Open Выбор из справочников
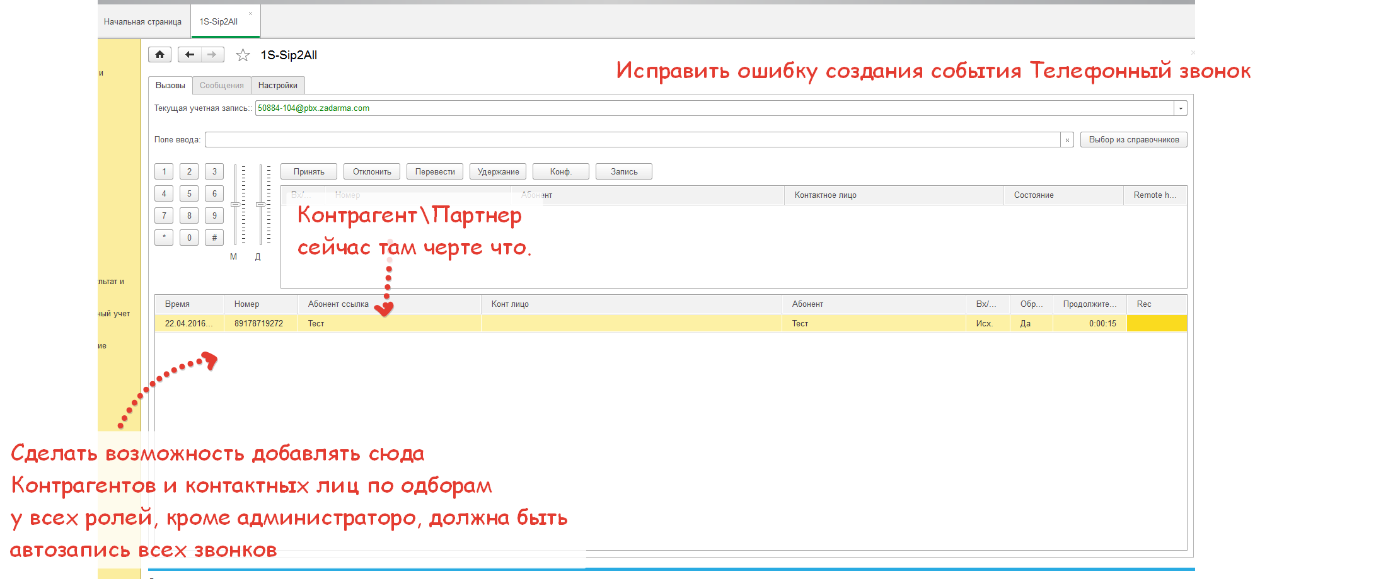The height and width of the screenshot is (579, 1376). (x=1133, y=140)
